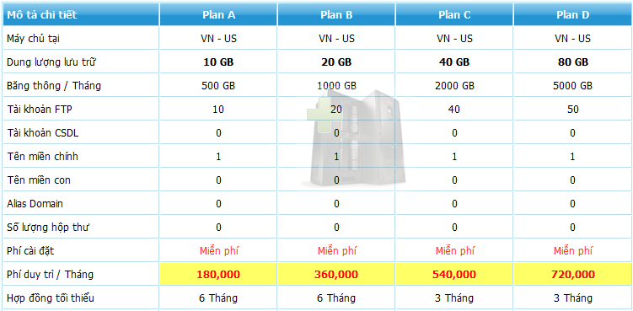Select the Plan D column header

pos(572,15)
